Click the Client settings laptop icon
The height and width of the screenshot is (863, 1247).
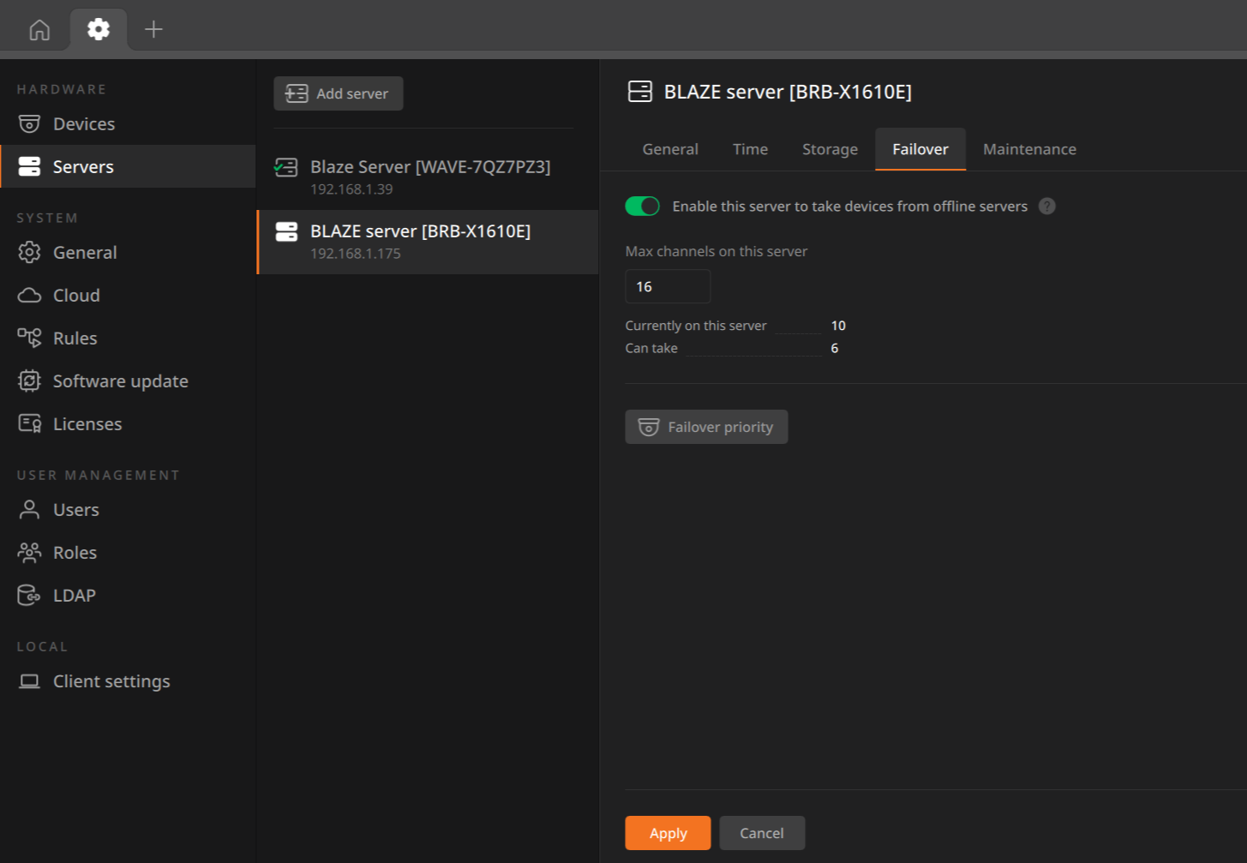[x=29, y=681]
